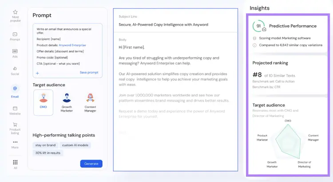Screen dimensions: 333x182
Task: Click the Predictive Performance heading
Action: click(x=293, y=26)
